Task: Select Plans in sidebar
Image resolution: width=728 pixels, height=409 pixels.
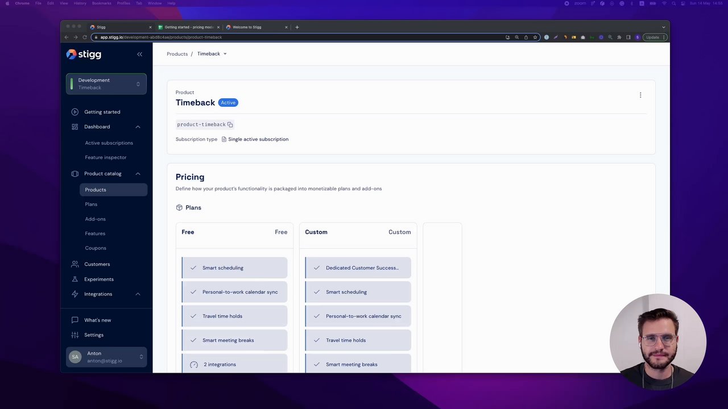Action: (91, 204)
